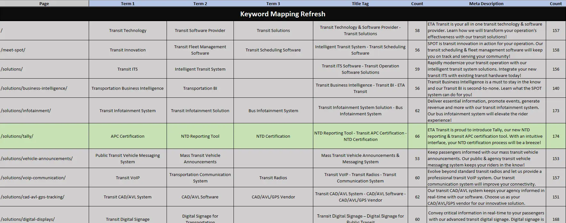Select the Transit Digital Signage term cell
This screenshot has width=566, height=223.
127,219
